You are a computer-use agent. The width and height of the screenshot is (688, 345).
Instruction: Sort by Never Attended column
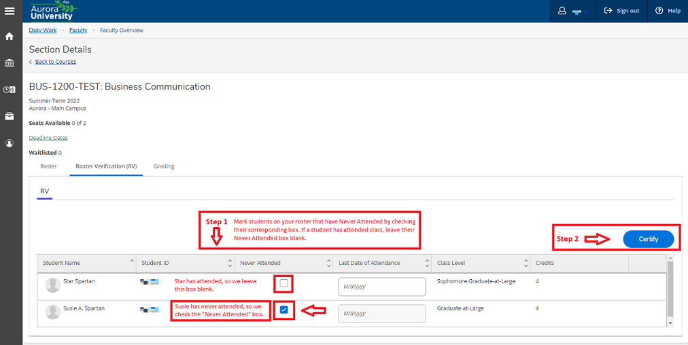pyautogui.click(x=283, y=263)
